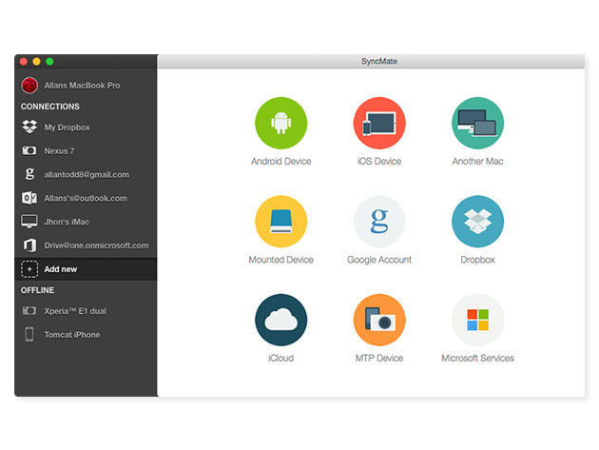Choose the Dropbox circle icon
Image resolution: width=599 pixels, height=450 pixels.
[477, 222]
